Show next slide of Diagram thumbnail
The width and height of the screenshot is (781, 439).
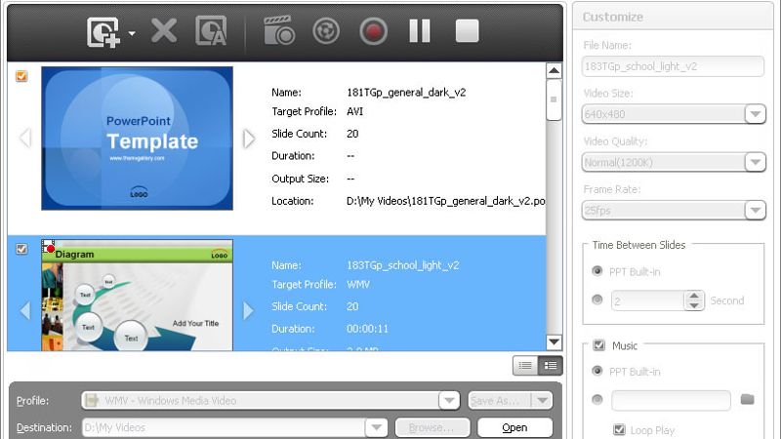tap(249, 310)
